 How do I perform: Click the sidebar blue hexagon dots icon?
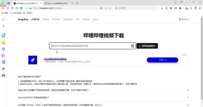point(3,49)
